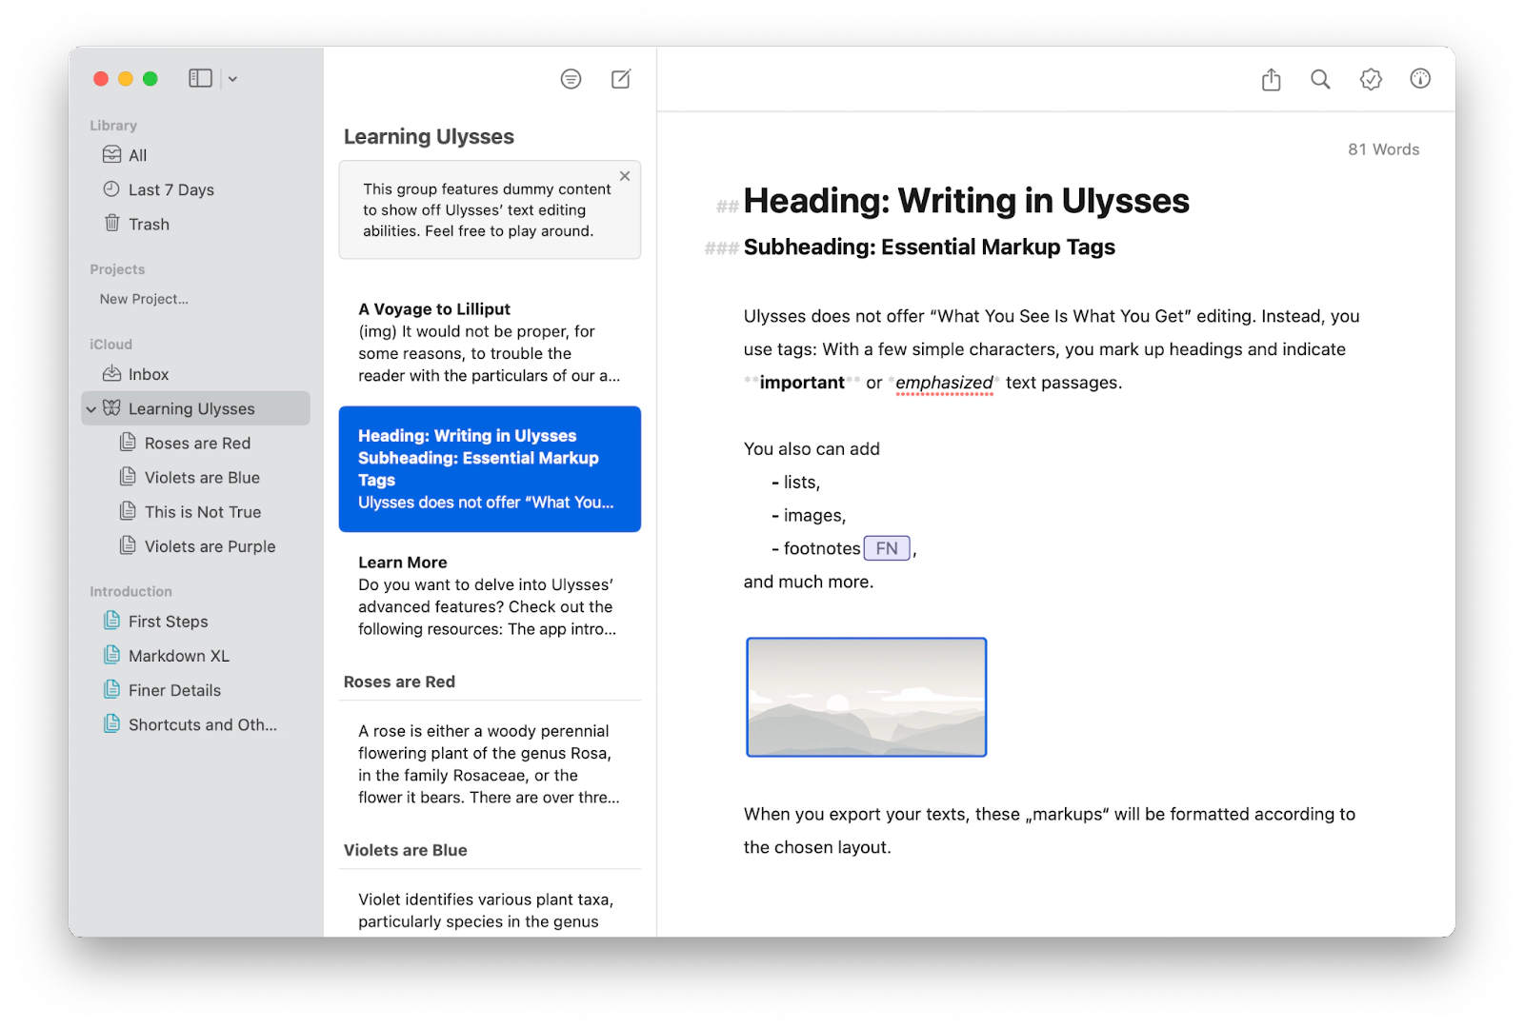
Task: Click the All inbox tray icon
Action: click(111, 154)
